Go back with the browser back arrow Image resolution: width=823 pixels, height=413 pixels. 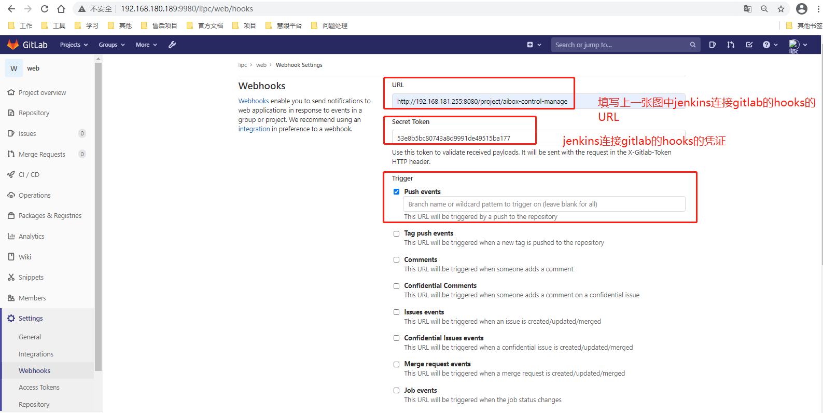pyautogui.click(x=11, y=9)
